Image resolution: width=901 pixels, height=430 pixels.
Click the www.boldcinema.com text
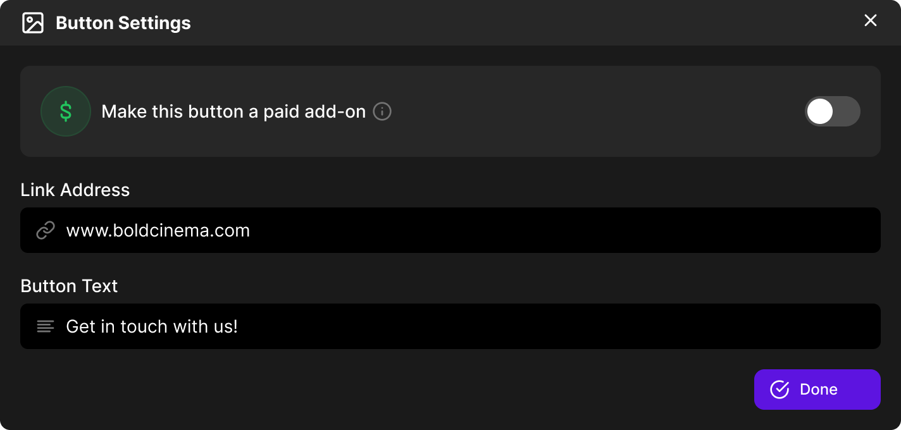coord(158,230)
